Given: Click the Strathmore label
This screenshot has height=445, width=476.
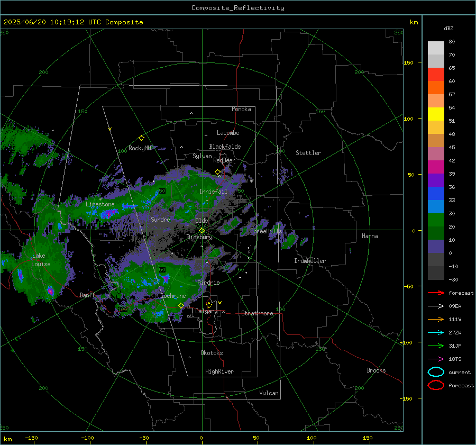Looking at the screenshot, I should coord(257,313).
